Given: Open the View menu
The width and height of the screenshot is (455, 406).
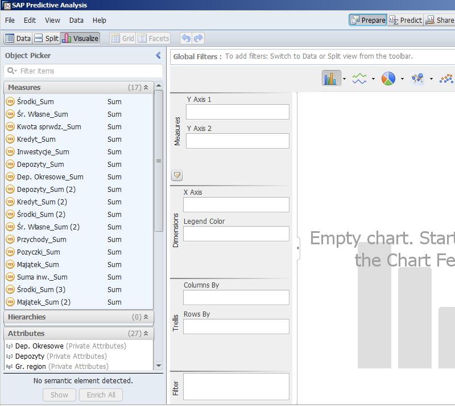Looking at the screenshot, I should [x=52, y=20].
